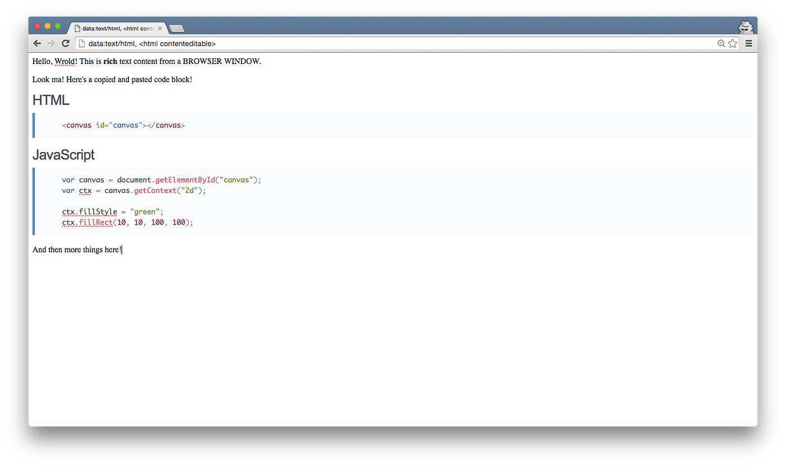Image resolution: width=786 pixels, height=467 pixels.
Task: Click the grayed forward arrow
Action: [51, 43]
